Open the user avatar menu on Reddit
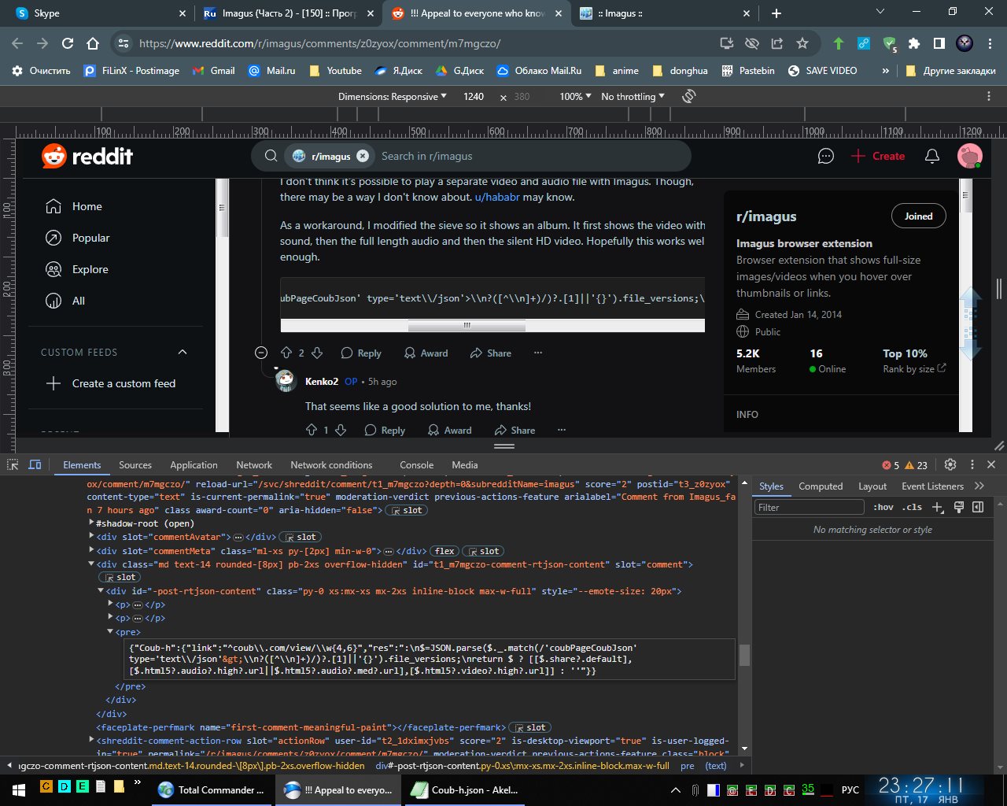This screenshot has width=1007, height=806. pyautogui.click(x=969, y=156)
